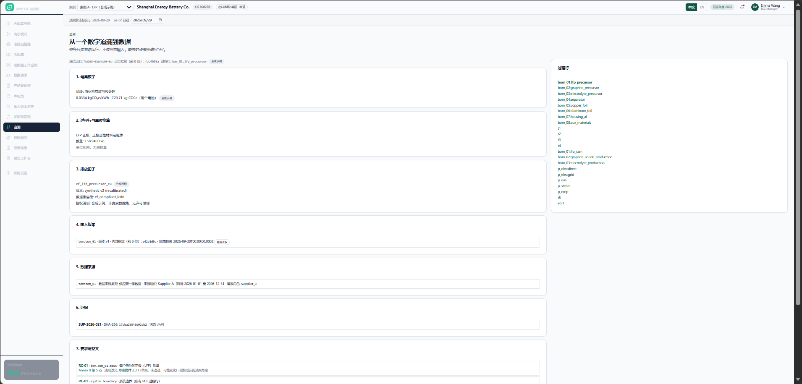Image resolution: width=802 pixels, height=384 pixels.
Task: Select process row eol1
Action: pyautogui.click(x=561, y=203)
